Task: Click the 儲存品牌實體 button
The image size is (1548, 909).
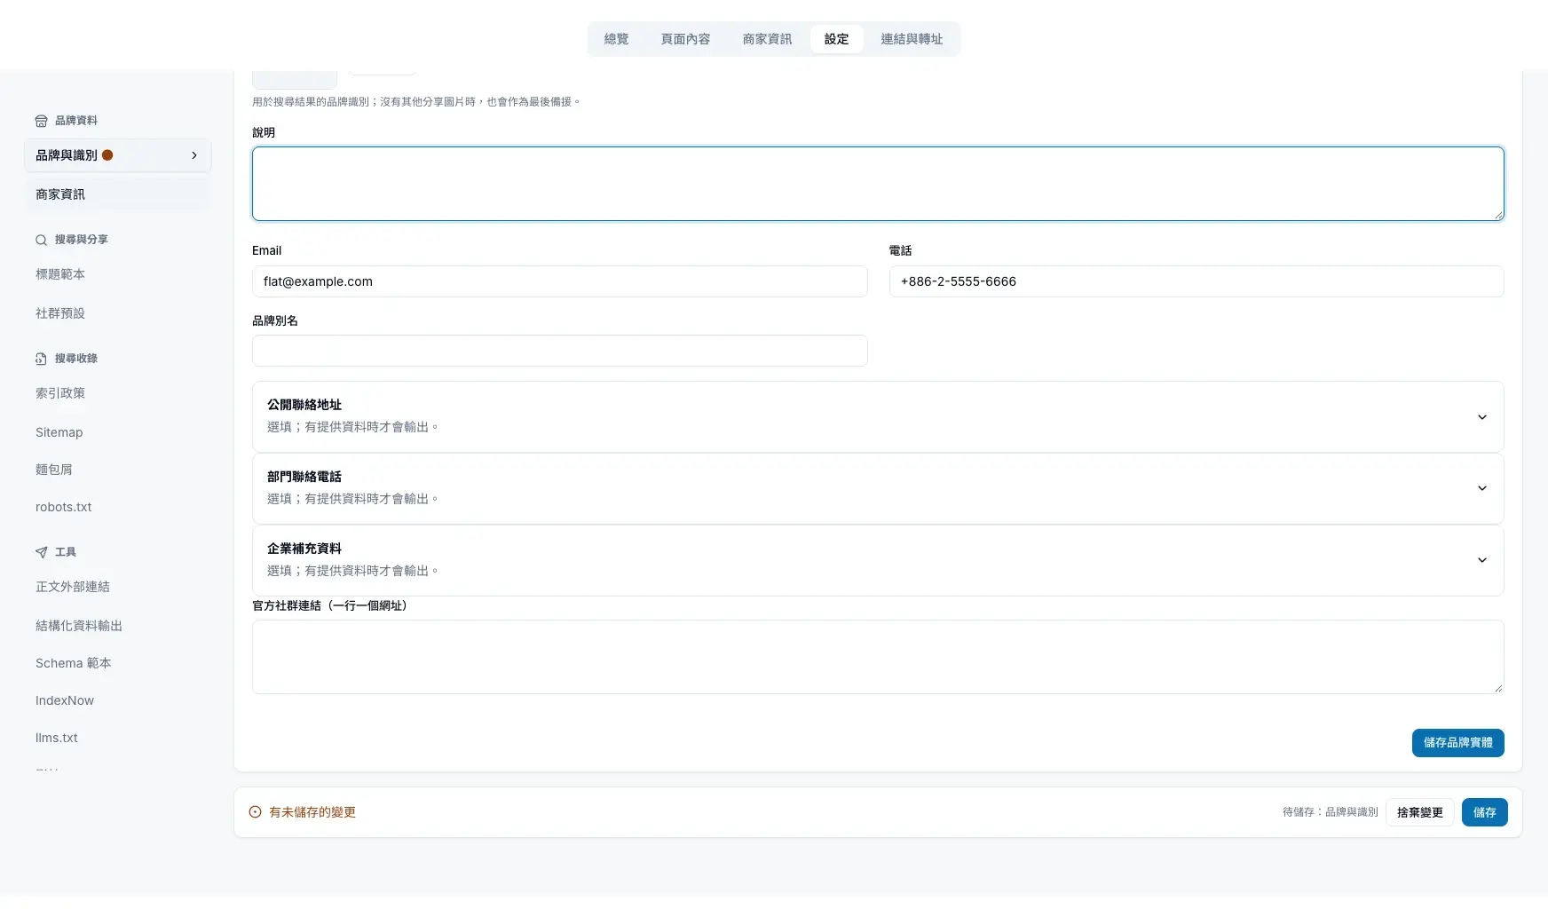Action: point(1457,743)
